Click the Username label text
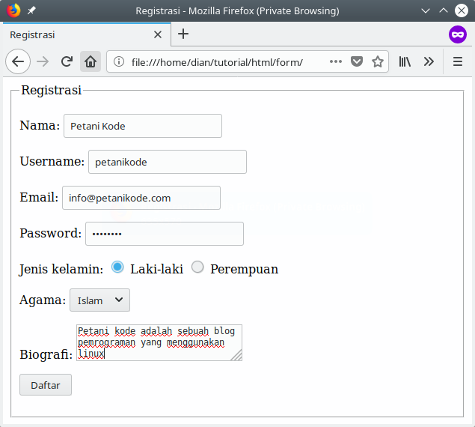Screen dimensions: 475x427 (x=52, y=161)
